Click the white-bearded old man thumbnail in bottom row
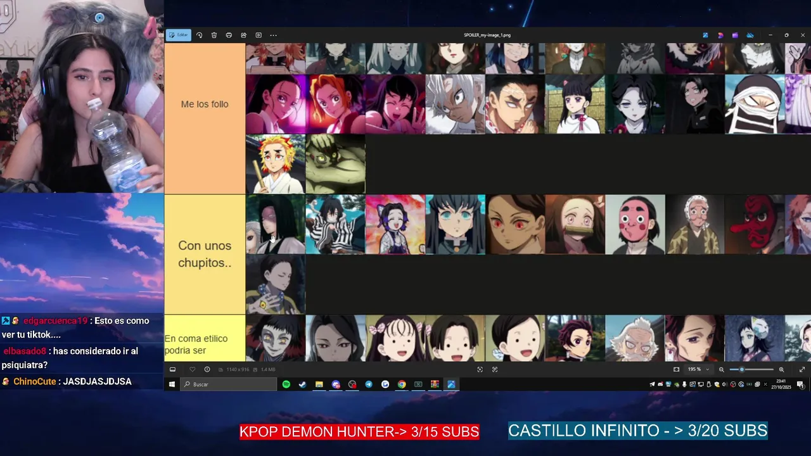The width and height of the screenshot is (811, 456). [x=635, y=338]
